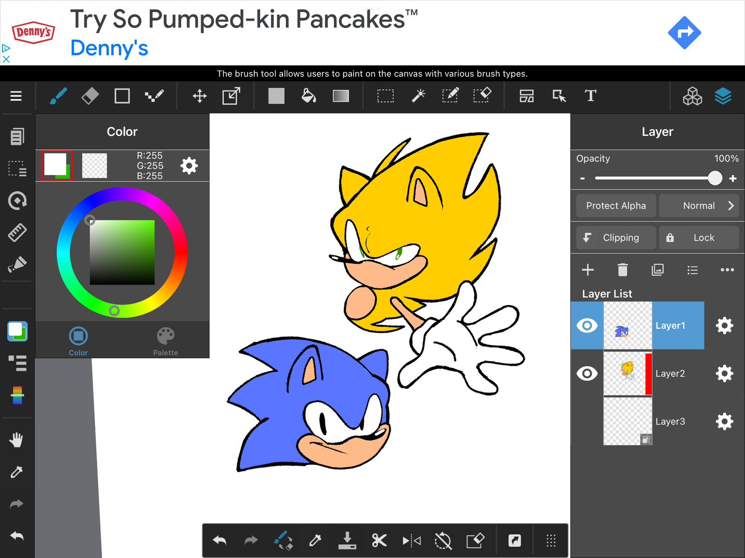Select the Selection pen tool
Image resolution: width=745 pixels, height=558 pixels.
coord(450,96)
